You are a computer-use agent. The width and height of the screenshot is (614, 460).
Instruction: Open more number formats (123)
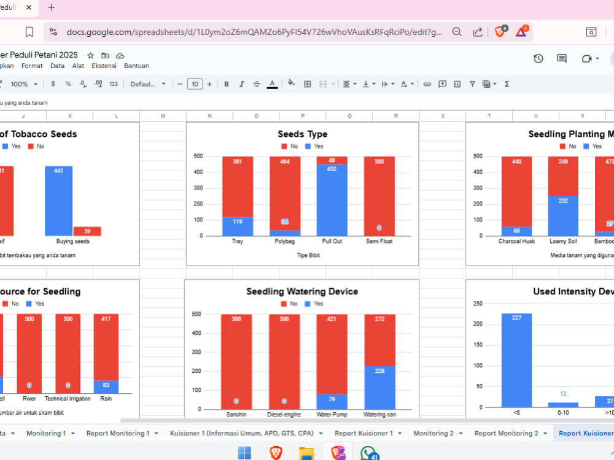[114, 84]
